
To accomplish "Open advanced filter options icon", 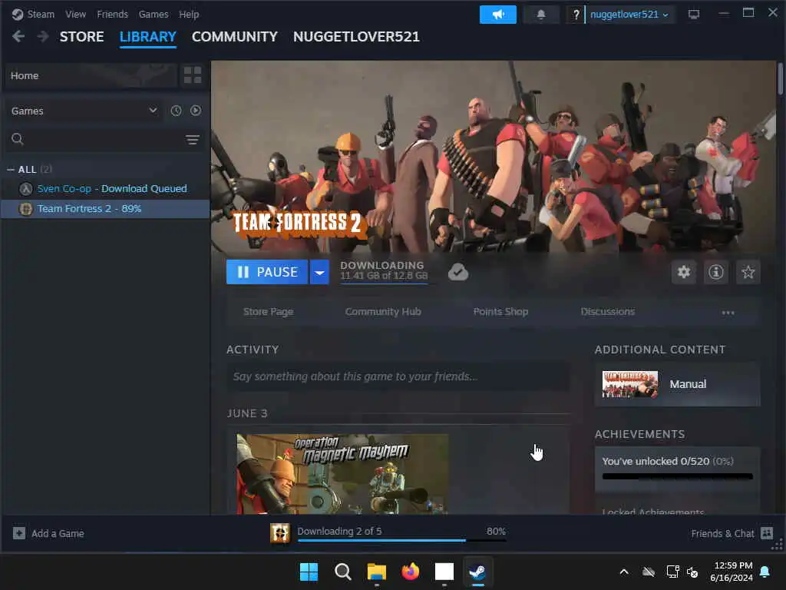I will 193,140.
